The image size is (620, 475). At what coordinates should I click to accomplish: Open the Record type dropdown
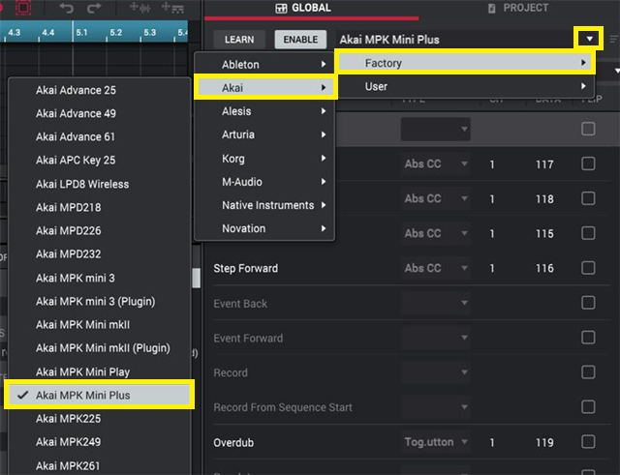435,371
